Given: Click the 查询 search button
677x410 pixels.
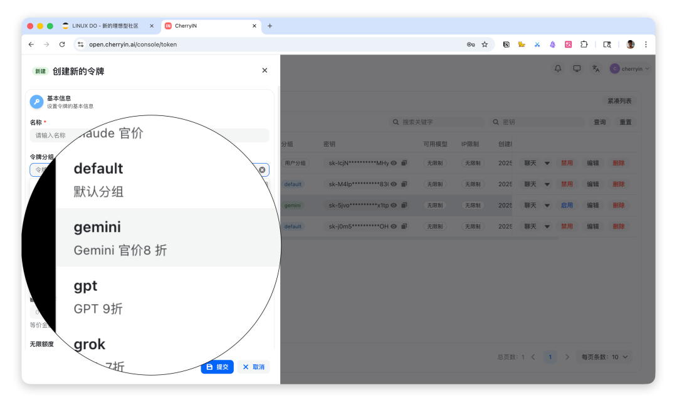Looking at the screenshot, I should click(599, 122).
